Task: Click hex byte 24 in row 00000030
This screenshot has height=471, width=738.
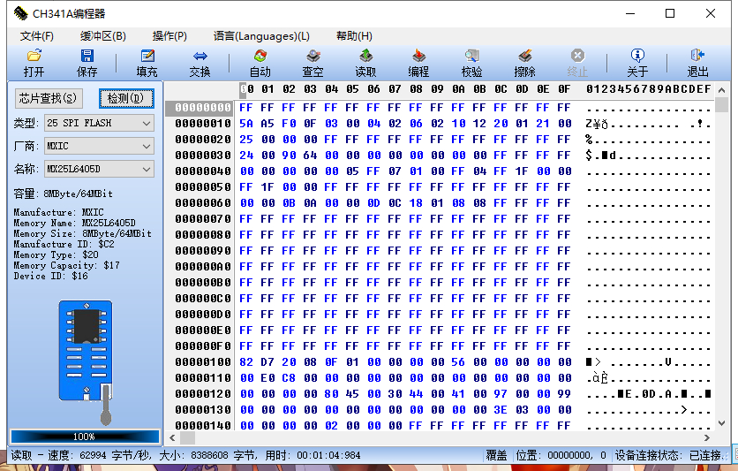Action: pos(246,156)
